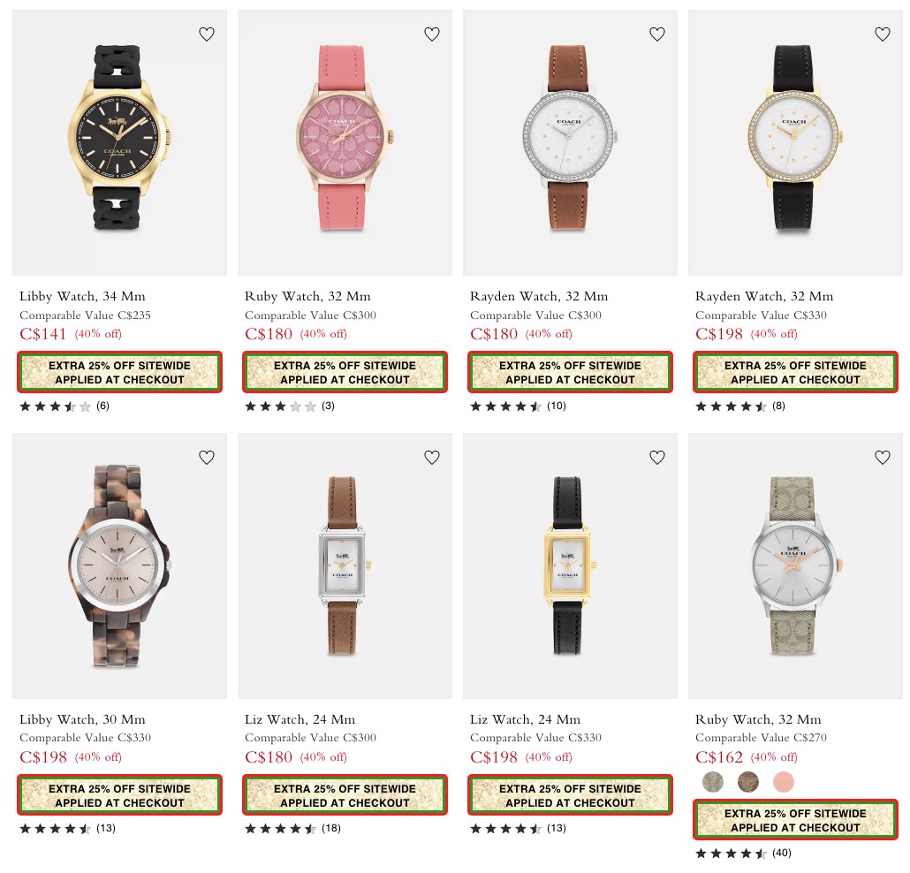The height and width of the screenshot is (873, 910).
Task: Add brown Rayden Watch to wishlist
Action: click(x=657, y=34)
